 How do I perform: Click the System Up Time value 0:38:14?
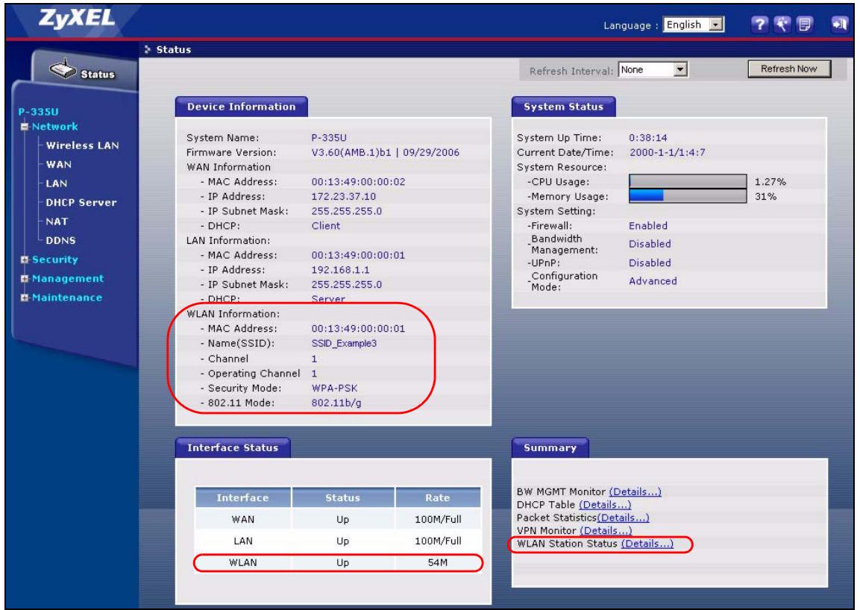[x=647, y=138]
